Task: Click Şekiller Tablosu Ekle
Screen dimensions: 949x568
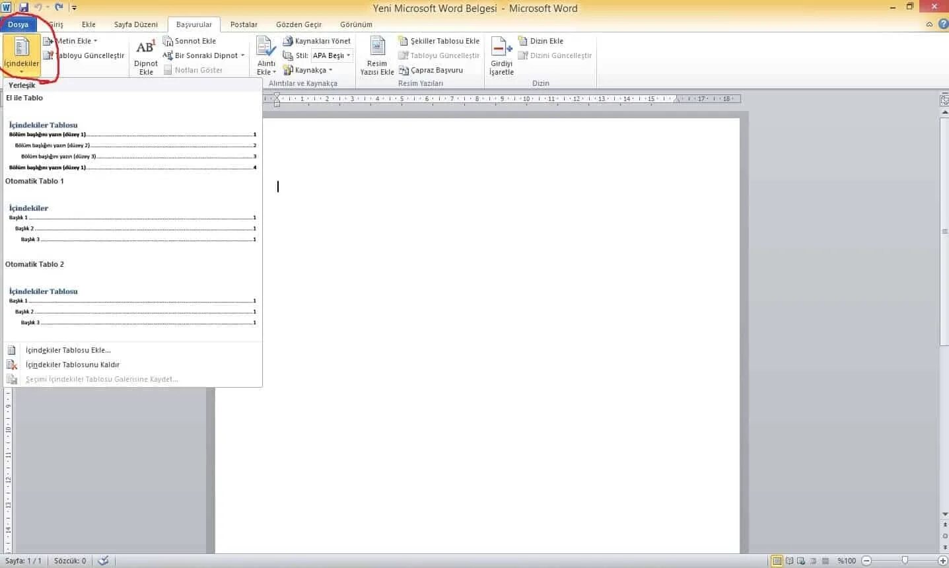Action: 439,41
